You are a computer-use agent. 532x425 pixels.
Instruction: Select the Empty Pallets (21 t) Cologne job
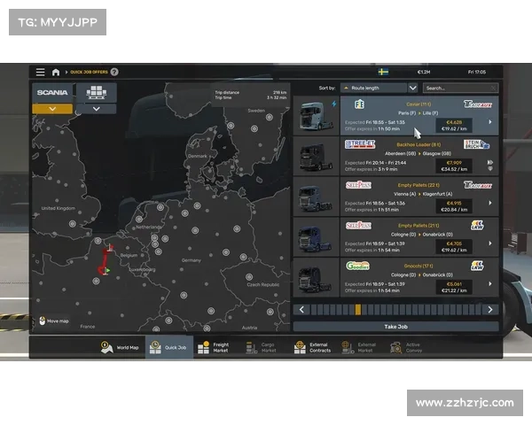[x=419, y=237]
